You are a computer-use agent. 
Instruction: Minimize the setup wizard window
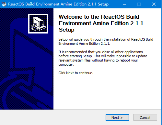(124, 4)
